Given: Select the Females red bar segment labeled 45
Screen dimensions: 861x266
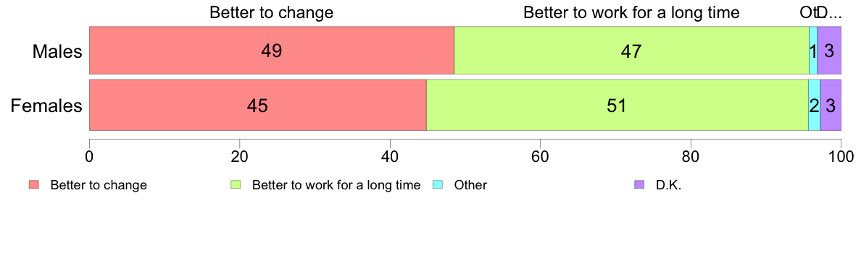Looking at the screenshot, I should point(257,105).
